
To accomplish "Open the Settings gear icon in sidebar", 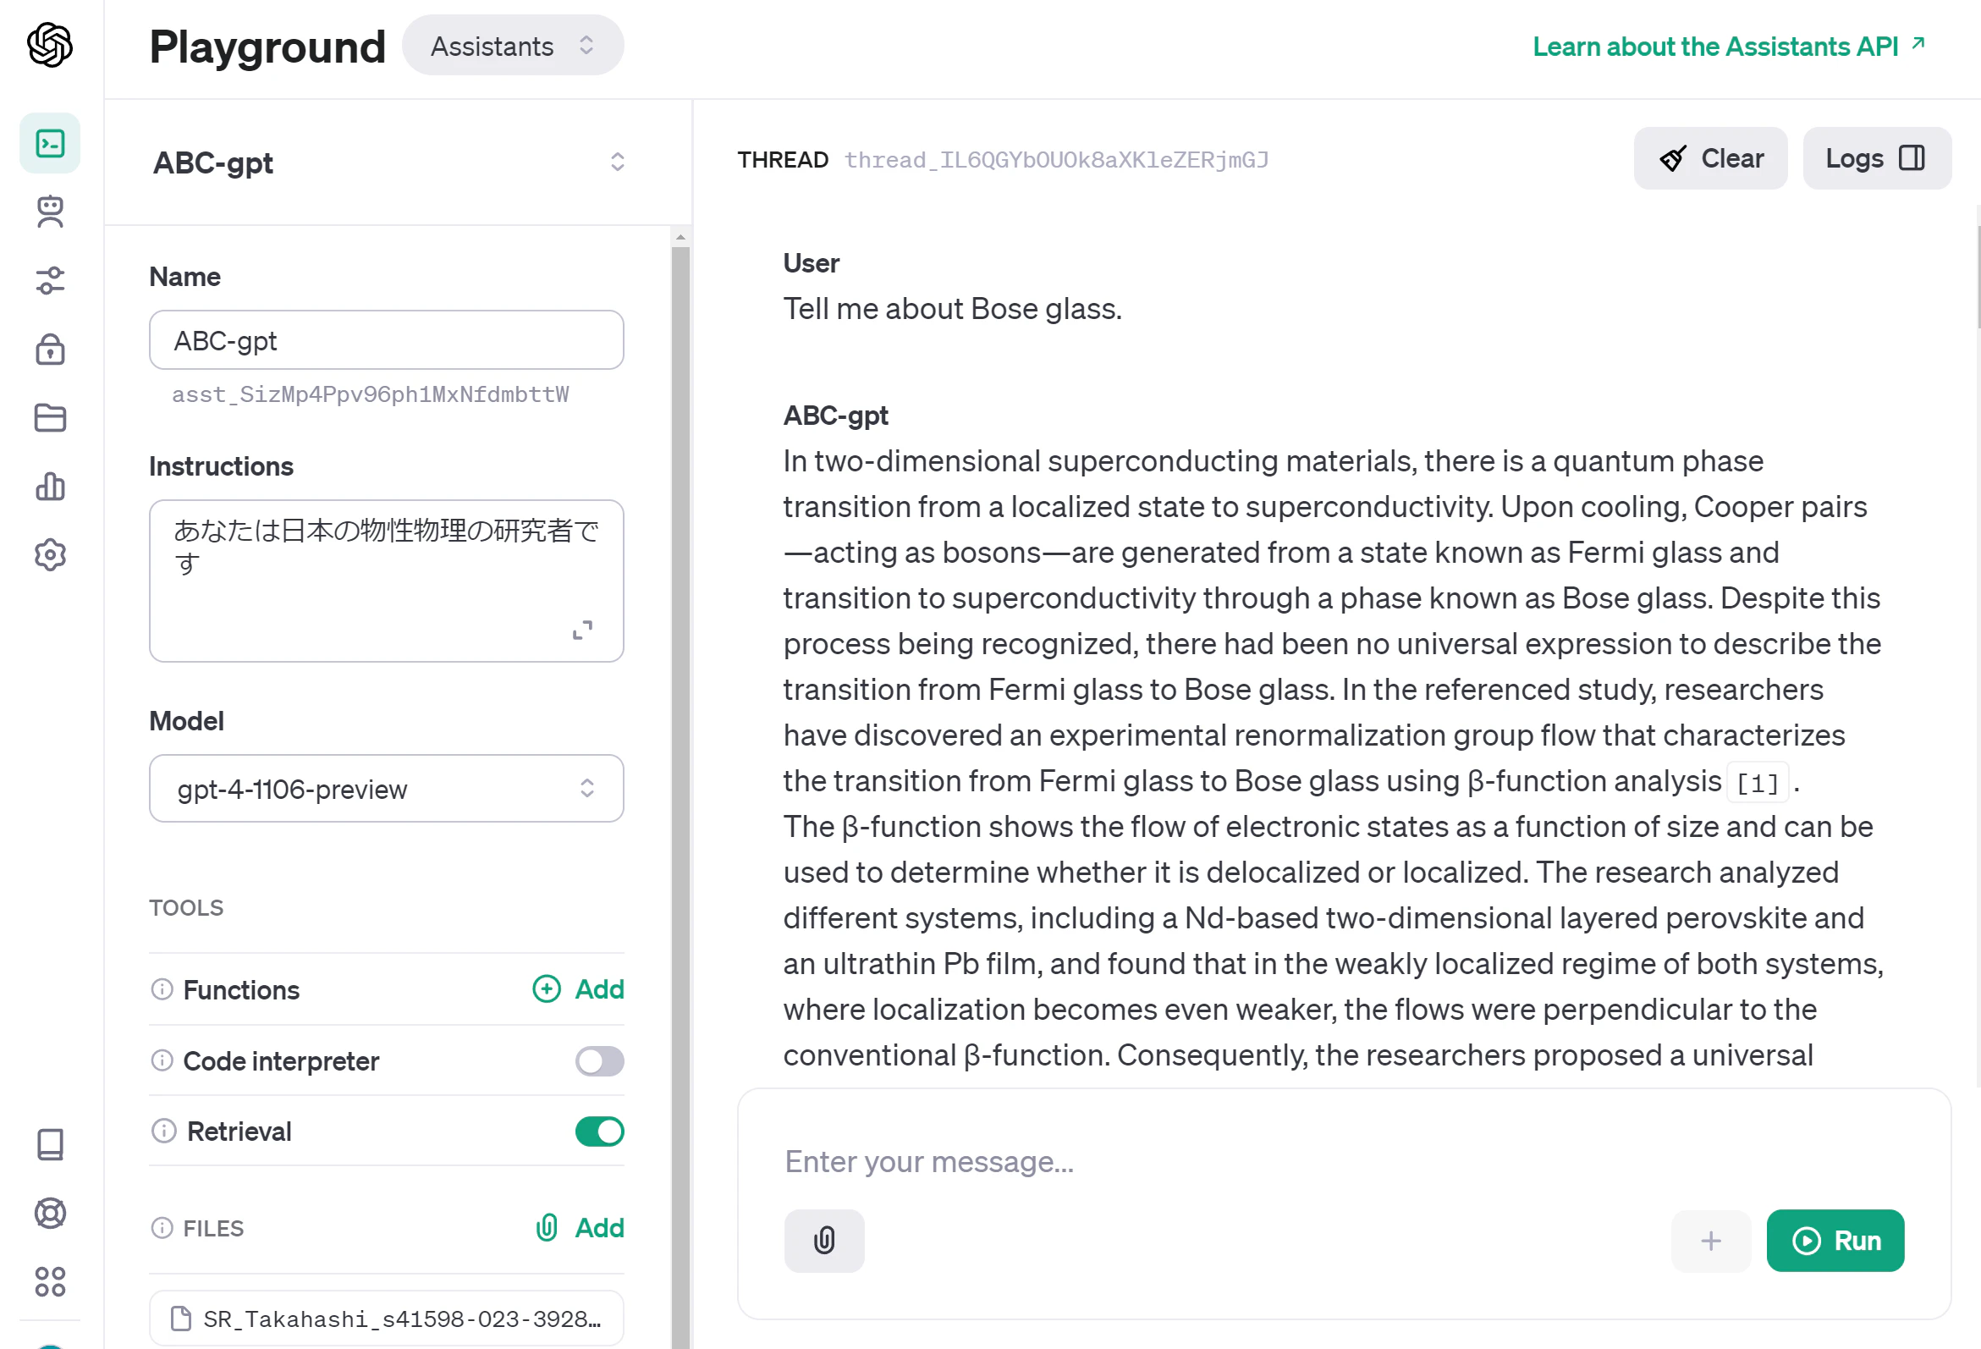I will click(50, 555).
